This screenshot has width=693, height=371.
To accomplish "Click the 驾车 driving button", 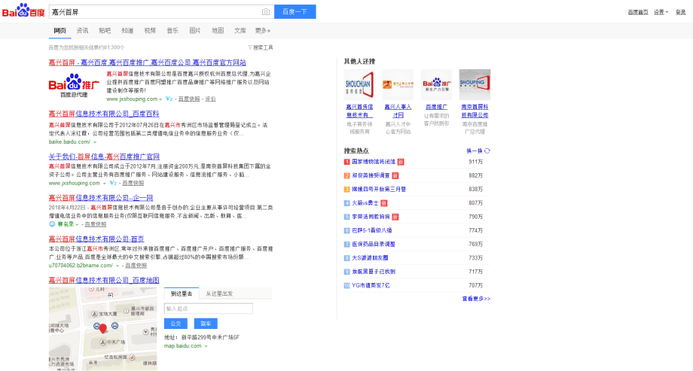I will [206, 324].
